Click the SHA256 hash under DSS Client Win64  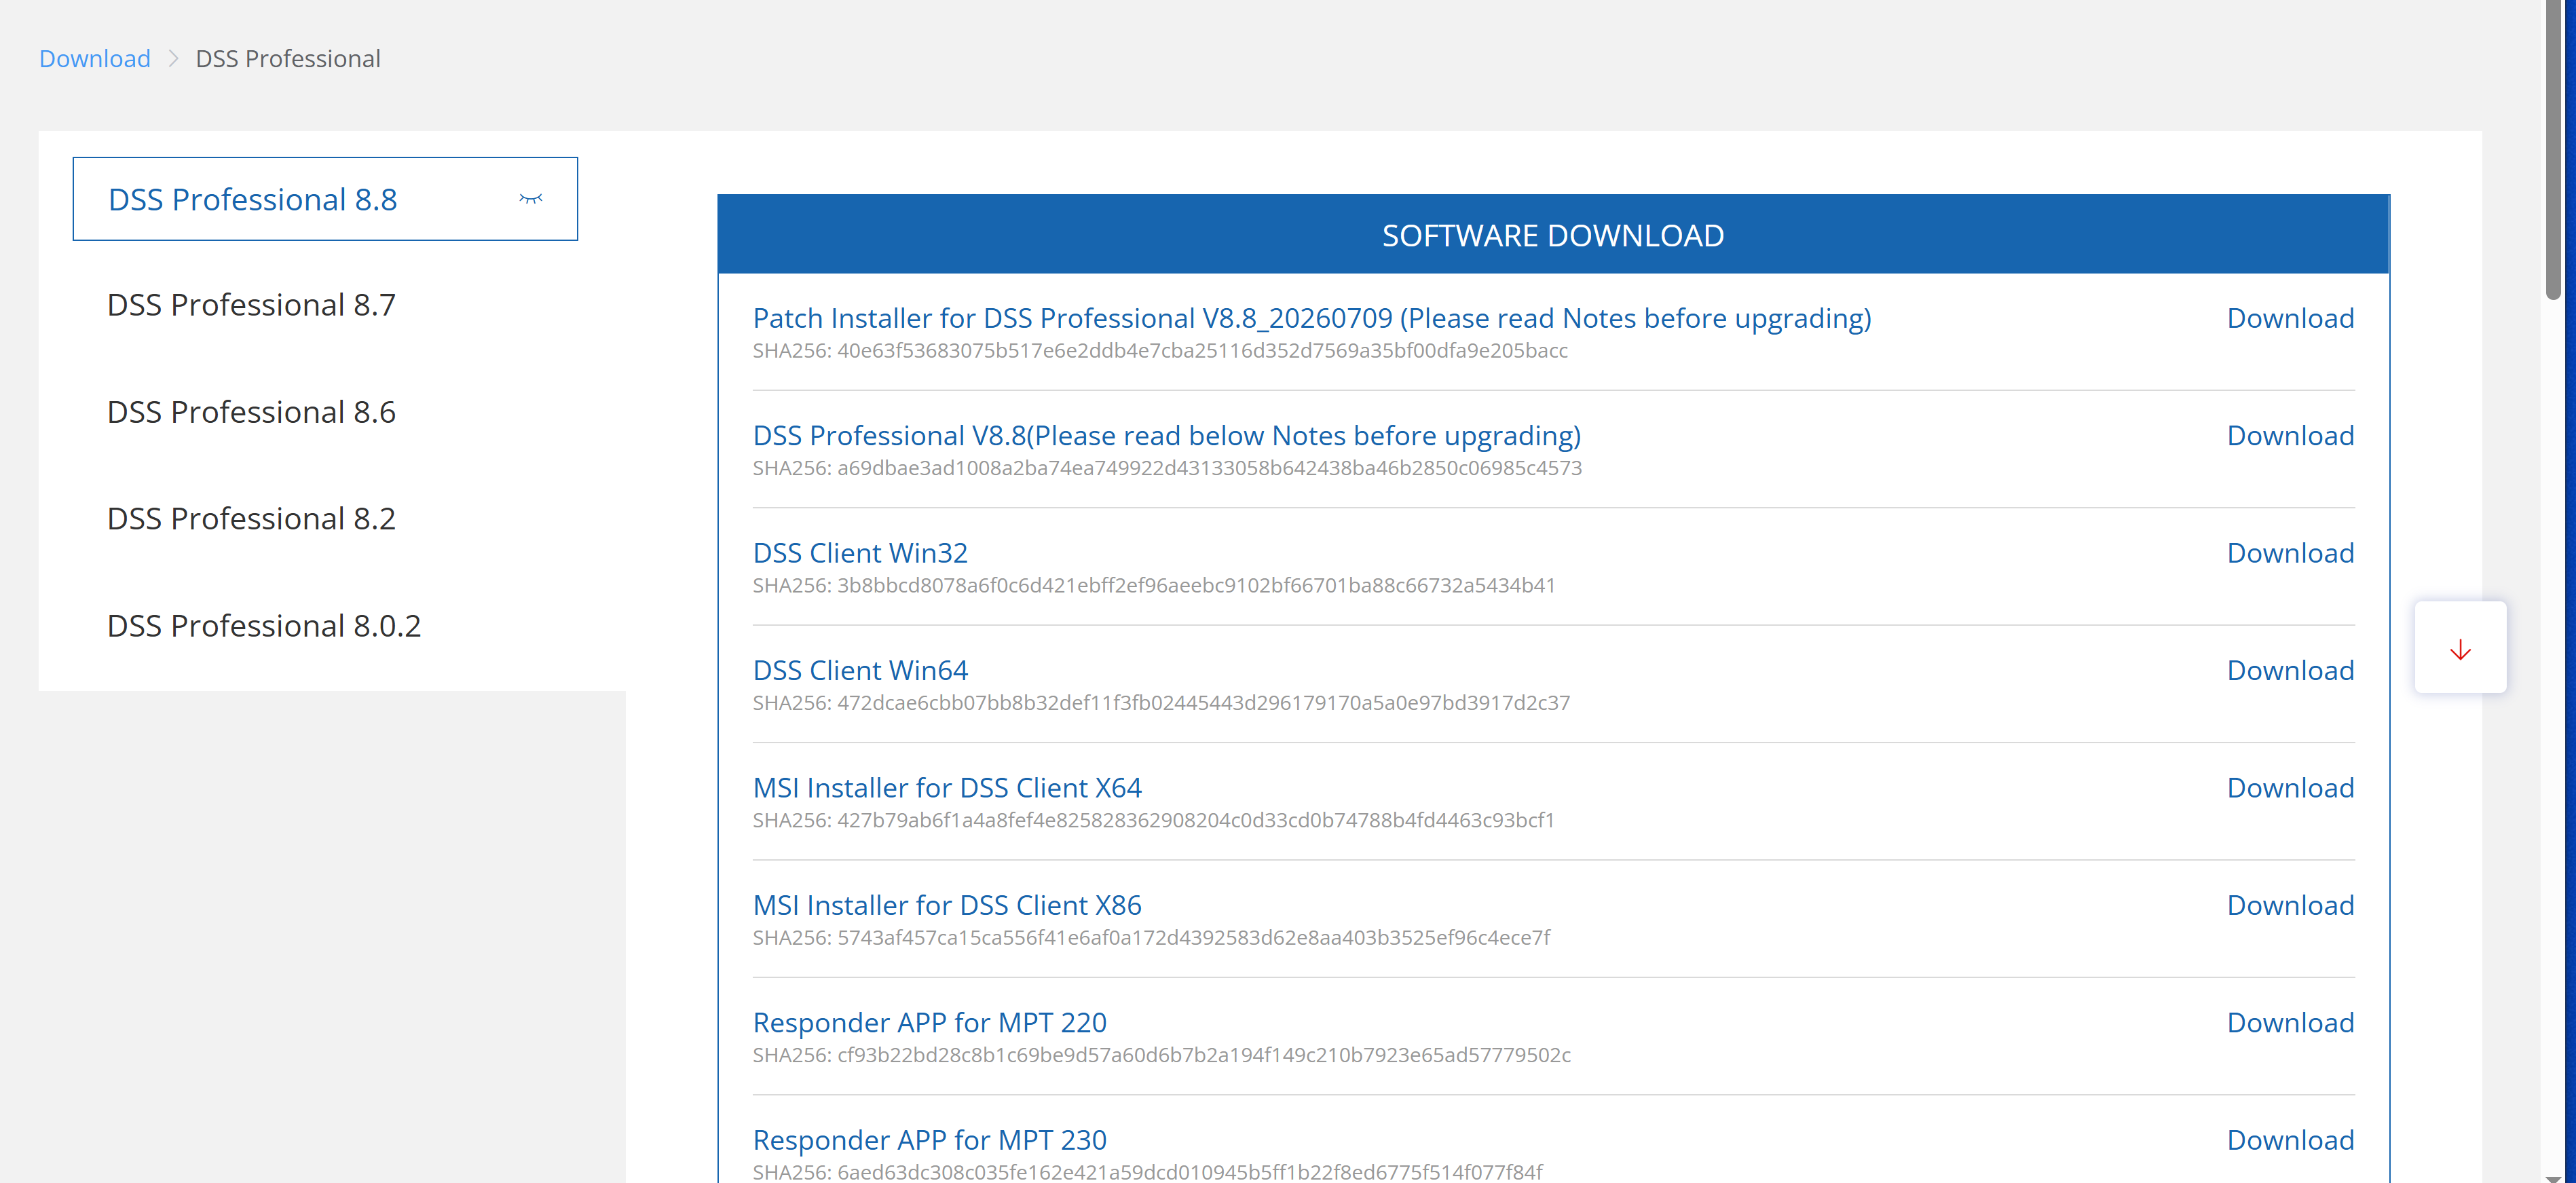click(1161, 703)
